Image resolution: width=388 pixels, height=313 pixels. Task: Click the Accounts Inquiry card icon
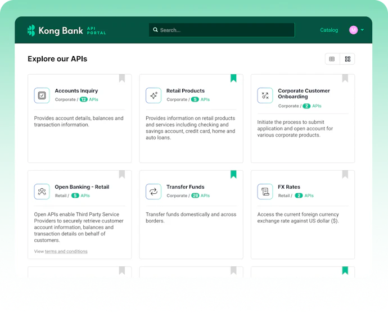pos(42,96)
